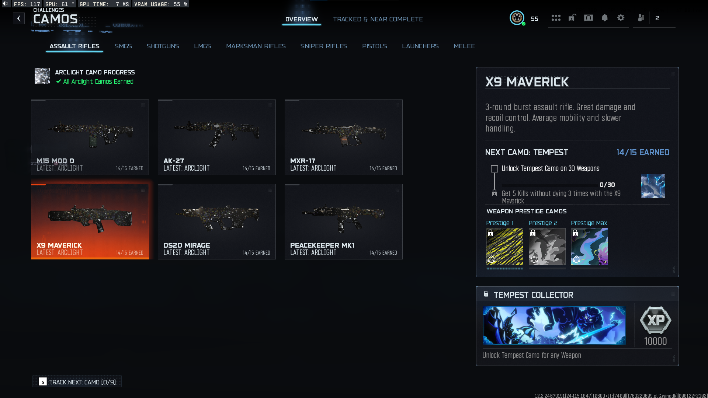Open the Tracked & Near Complete tab
The width and height of the screenshot is (708, 398).
(x=378, y=19)
